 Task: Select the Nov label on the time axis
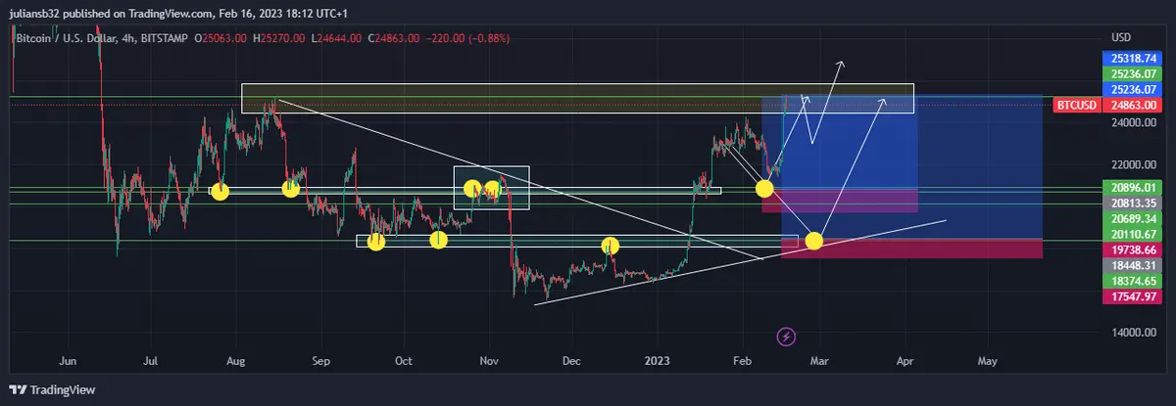click(x=489, y=360)
